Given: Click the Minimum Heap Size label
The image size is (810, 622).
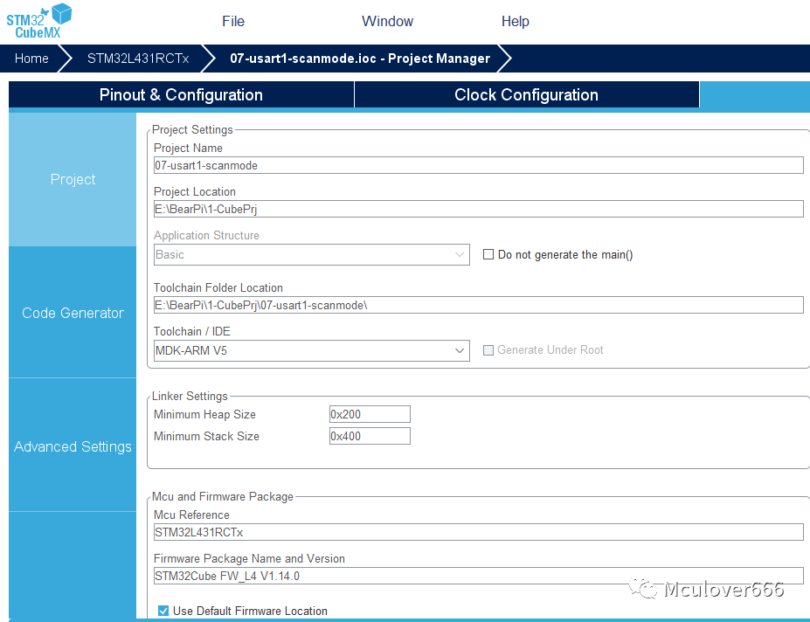Looking at the screenshot, I should tap(204, 414).
